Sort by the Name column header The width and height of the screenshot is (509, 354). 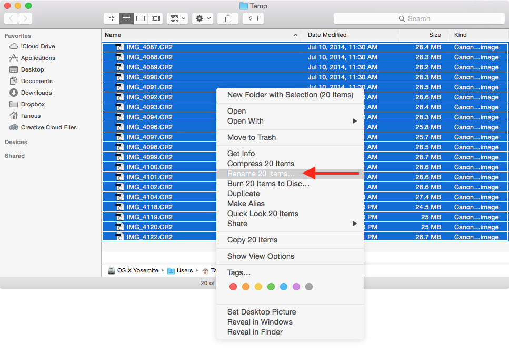[202, 35]
